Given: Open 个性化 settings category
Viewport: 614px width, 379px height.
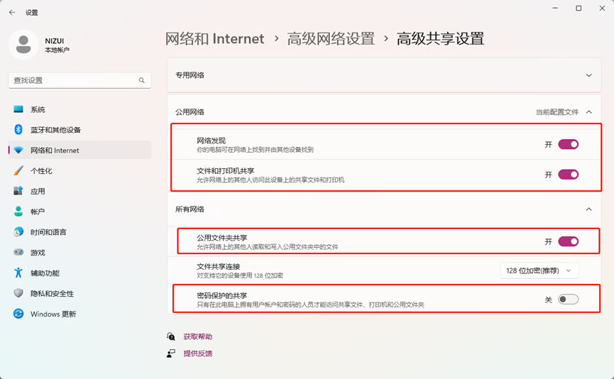Looking at the screenshot, I should [80, 171].
